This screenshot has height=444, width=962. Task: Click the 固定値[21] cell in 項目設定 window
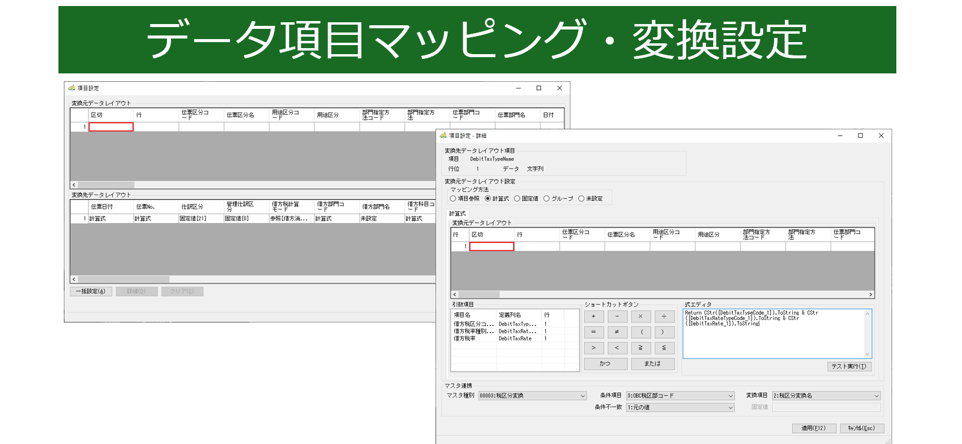pyautogui.click(x=201, y=218)
